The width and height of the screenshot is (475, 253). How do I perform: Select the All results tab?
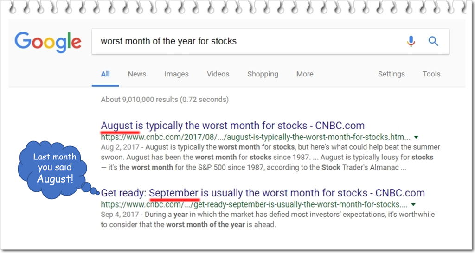pyautogui.click(x=105, y=74)
